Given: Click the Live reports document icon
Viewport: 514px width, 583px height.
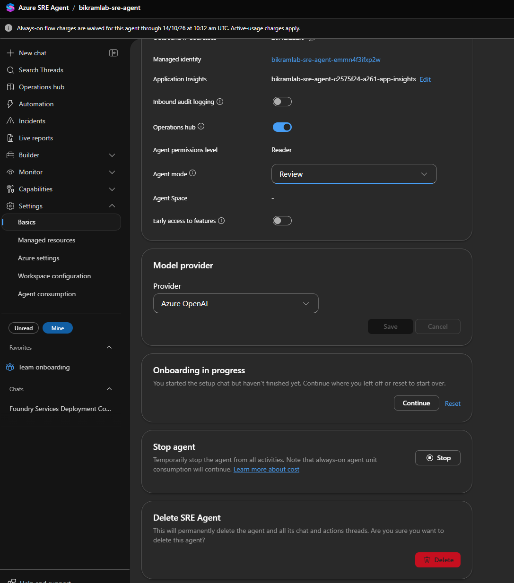Looking at the screenshot, I should pos(10,138).
